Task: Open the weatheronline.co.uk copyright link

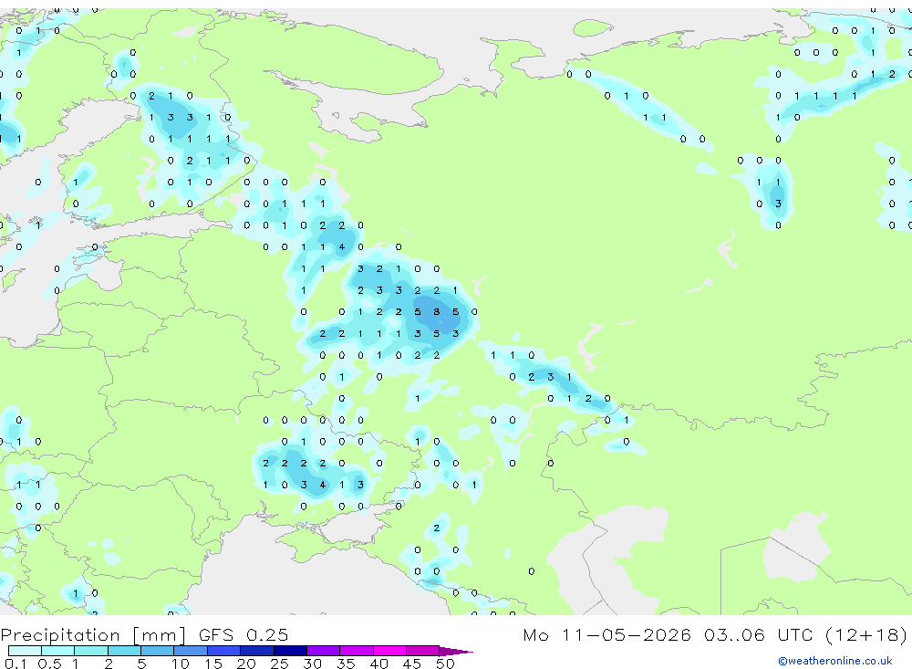Action: [x=835, y=661]
